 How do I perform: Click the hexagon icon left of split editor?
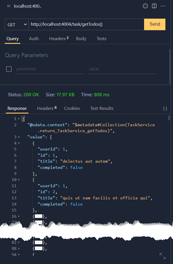click(145, 6)
